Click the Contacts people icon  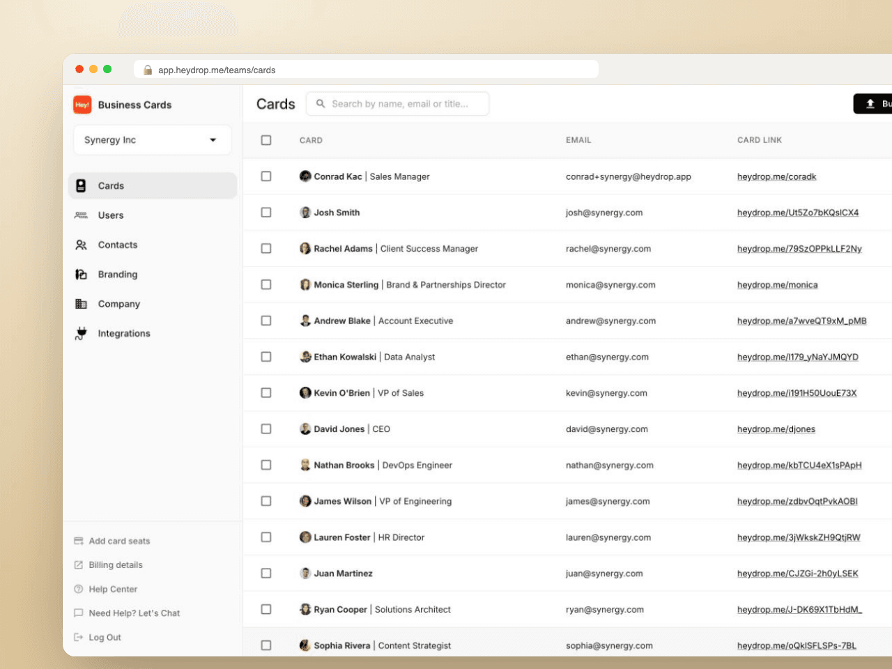click(81, 245)
